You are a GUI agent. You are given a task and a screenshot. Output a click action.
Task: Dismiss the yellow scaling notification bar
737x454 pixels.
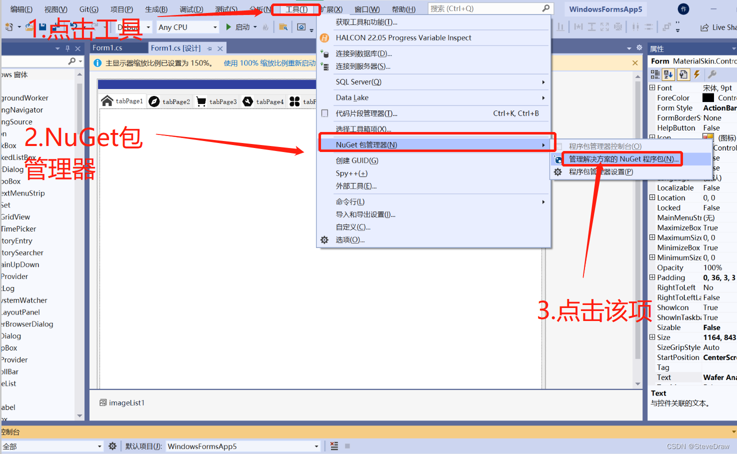click(635, 63)
